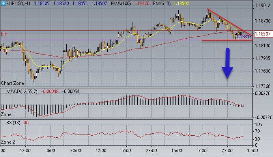273x157 pixels.
Task: Click the 0.00276 MACD axis label
Action: tap(263, 93)
